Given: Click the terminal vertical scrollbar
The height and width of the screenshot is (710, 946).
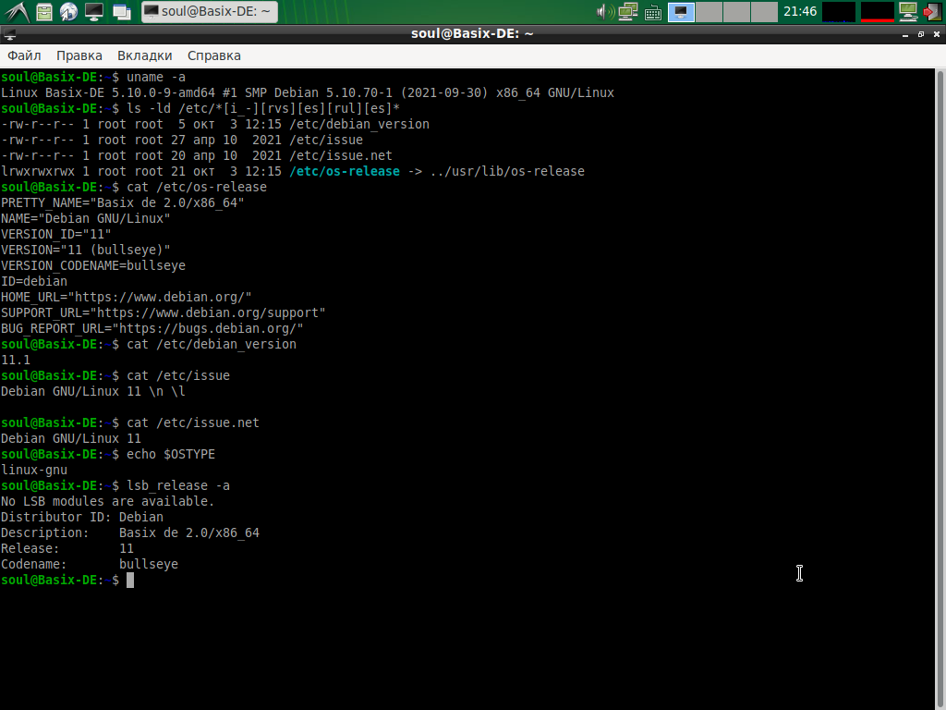Looking at the screenshot, I should (x=940, y=389).
